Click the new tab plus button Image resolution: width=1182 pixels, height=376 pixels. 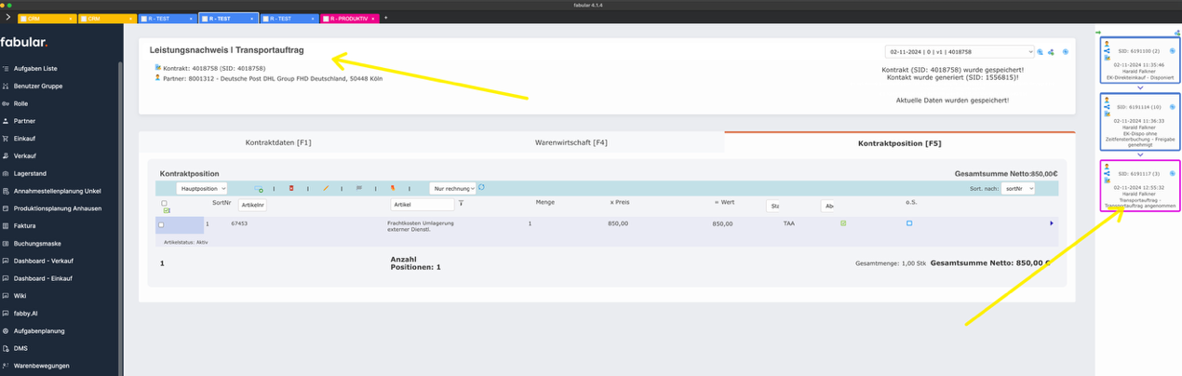click(385, 18)
